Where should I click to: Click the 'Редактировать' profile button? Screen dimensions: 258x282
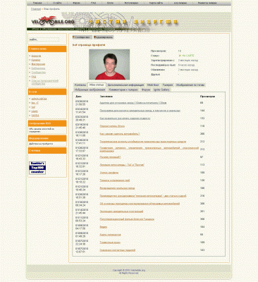[104, 37]
